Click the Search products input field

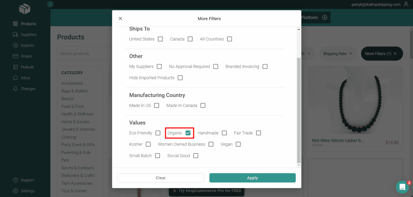[x=86, y=54]
